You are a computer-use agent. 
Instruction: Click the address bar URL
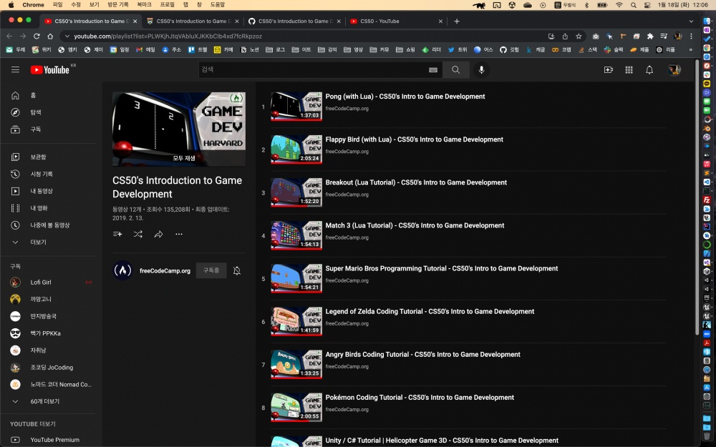pyautogui.click(x=168, y=36)
